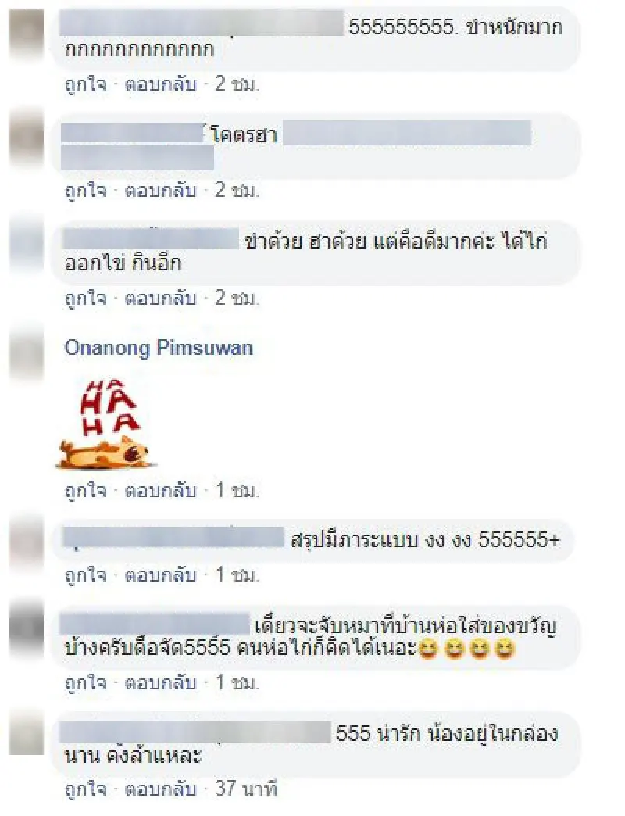625x816 pixels.
Task: Reply to the 'ขำด้วย ฮาด้วย' comment
Action: 161,298
